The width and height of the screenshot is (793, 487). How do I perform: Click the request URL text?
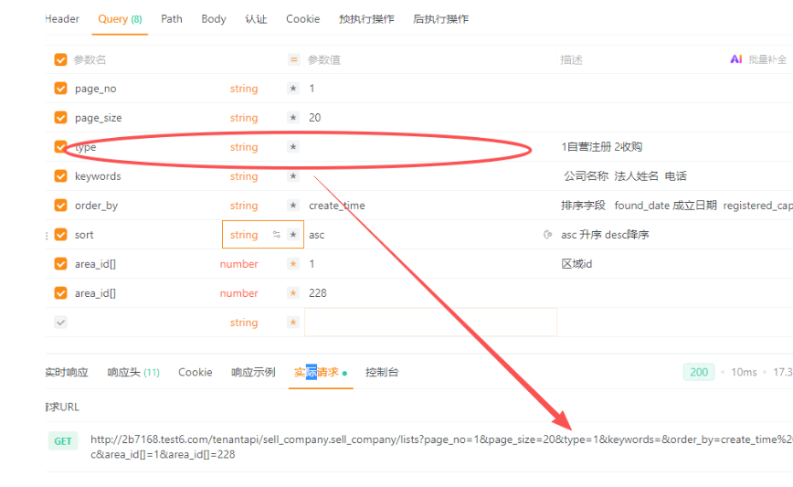[x=441, y=447]
